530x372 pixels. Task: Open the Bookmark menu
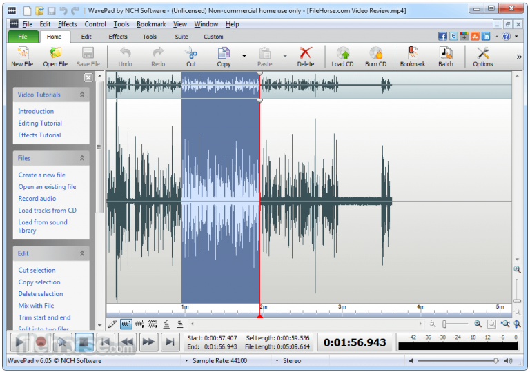point(151,24)
